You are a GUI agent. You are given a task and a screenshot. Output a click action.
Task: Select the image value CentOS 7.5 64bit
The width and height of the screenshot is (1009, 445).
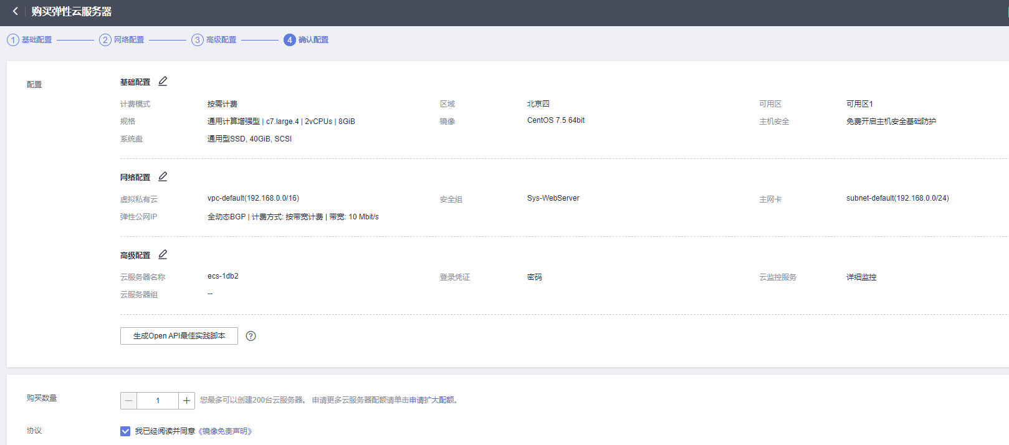click(x=556, y=120)
